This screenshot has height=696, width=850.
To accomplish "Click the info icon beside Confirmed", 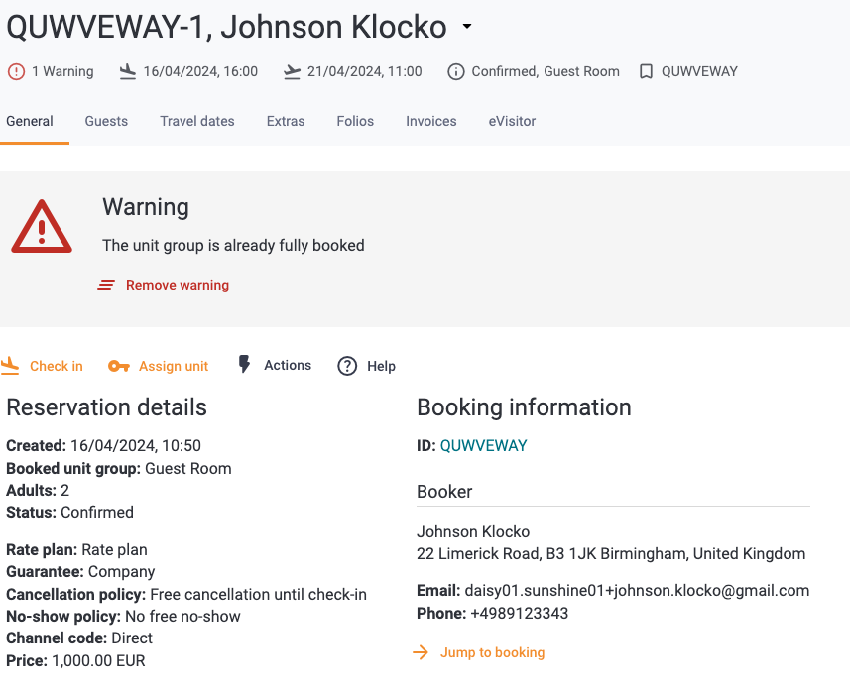I will [x=456, y=71].
